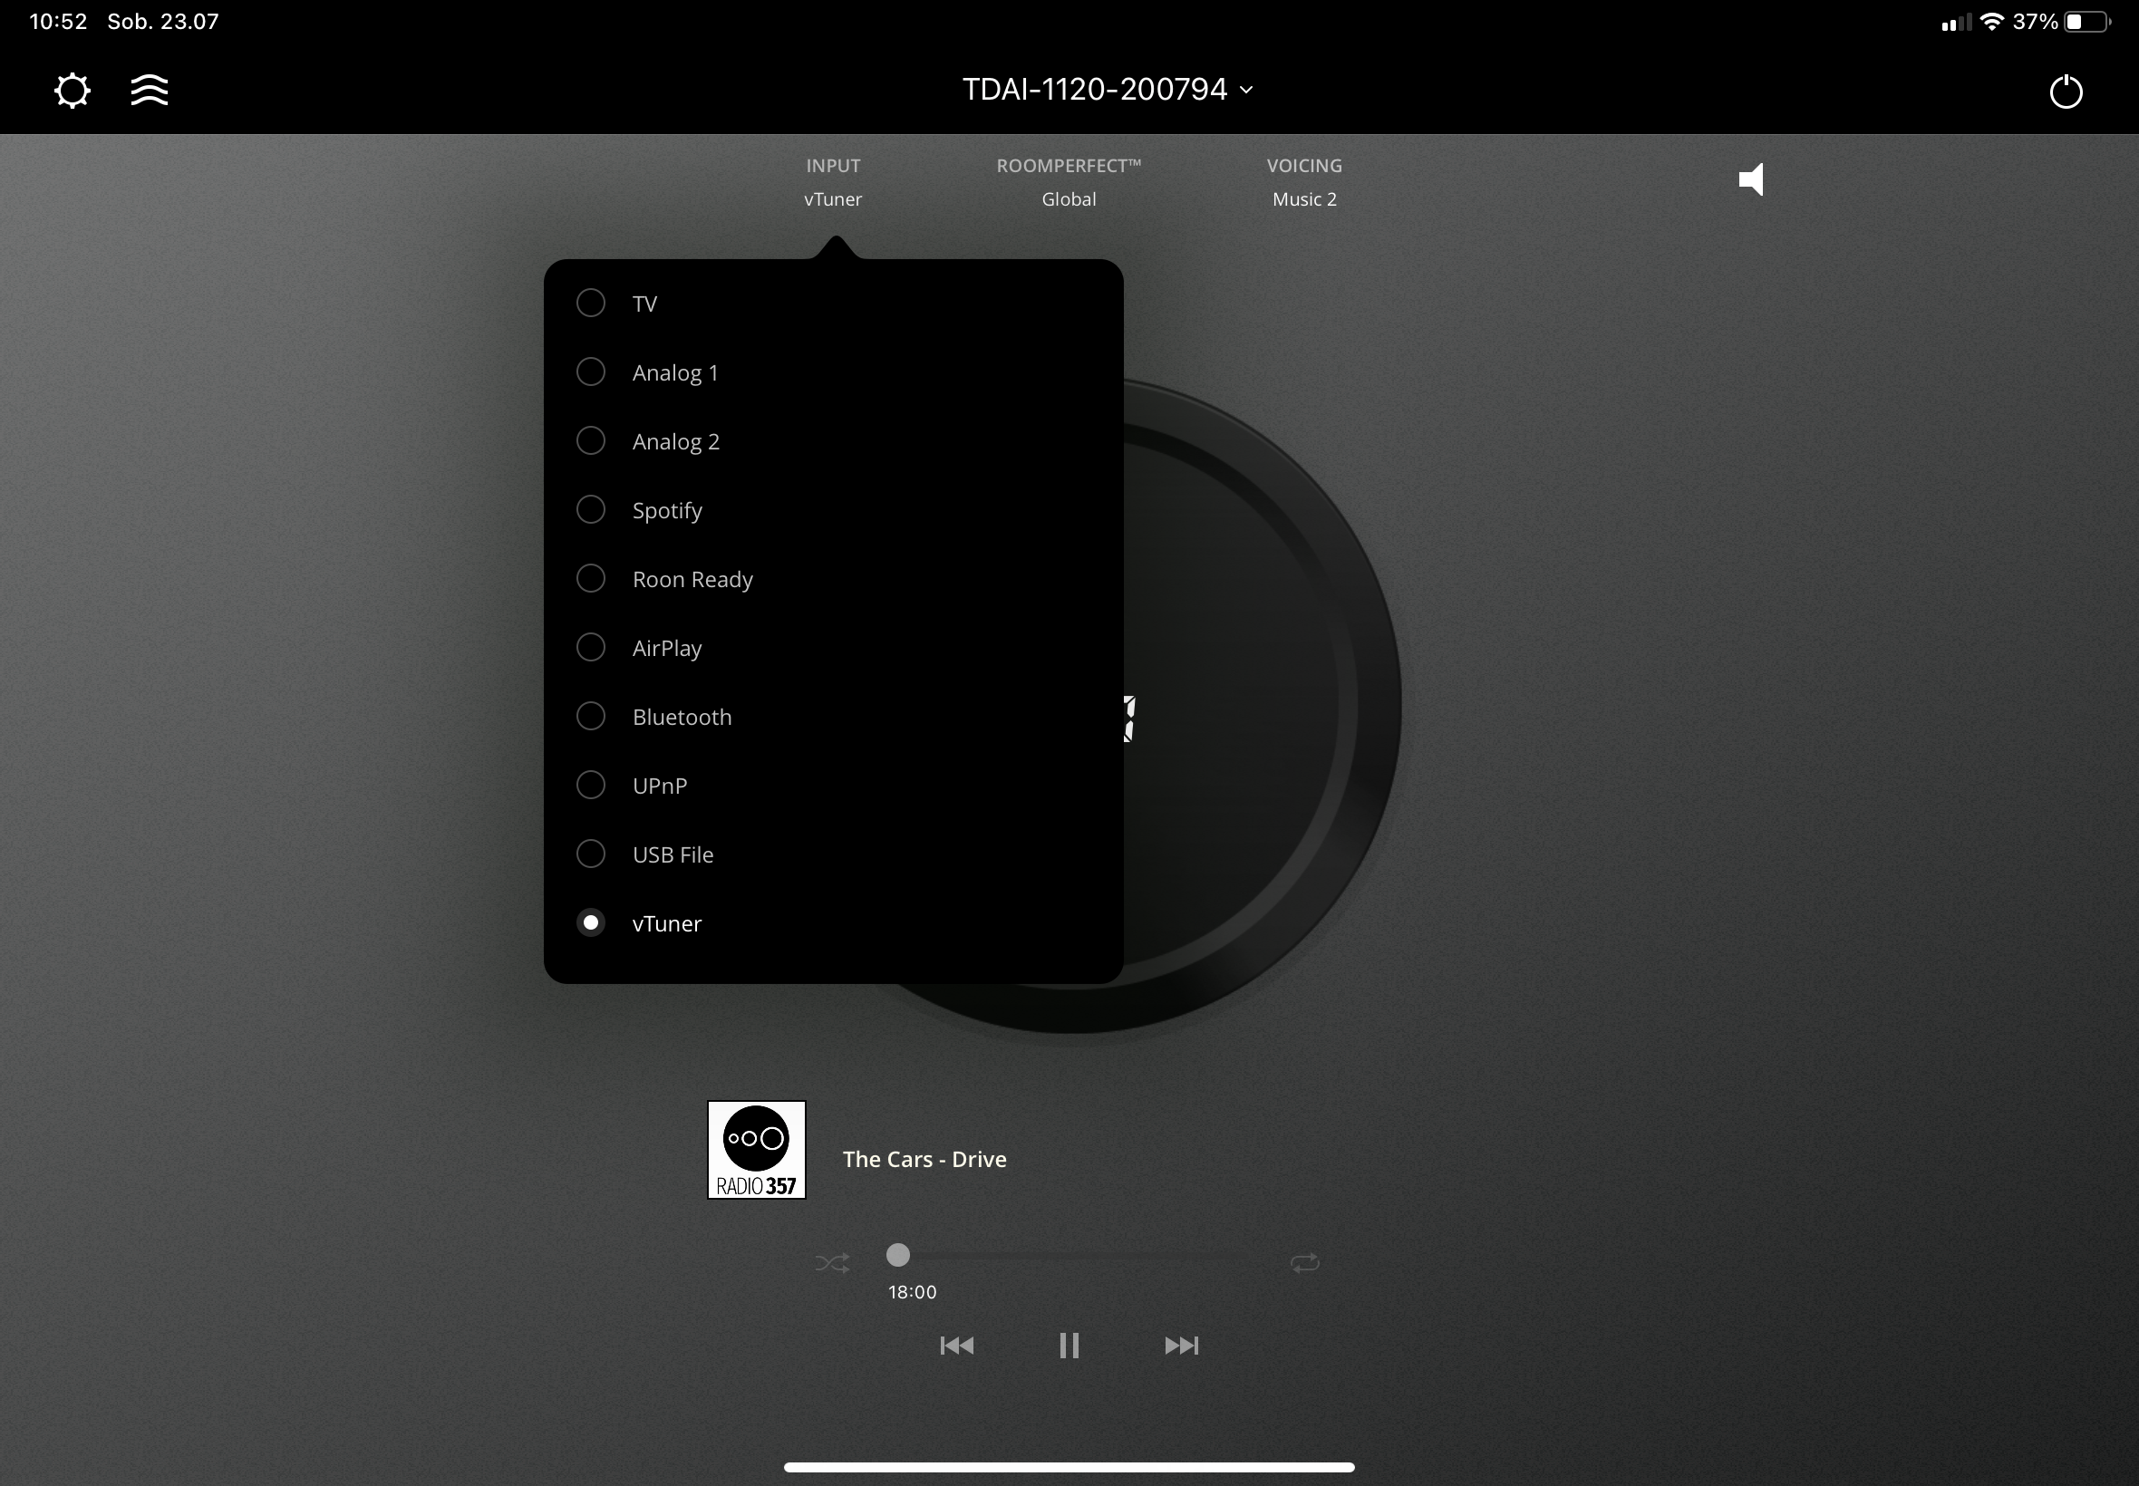Open the VOICING Music 2 selector
The width and height of the screenshot is (2139, 1486).
click(x=1303, y=182)
